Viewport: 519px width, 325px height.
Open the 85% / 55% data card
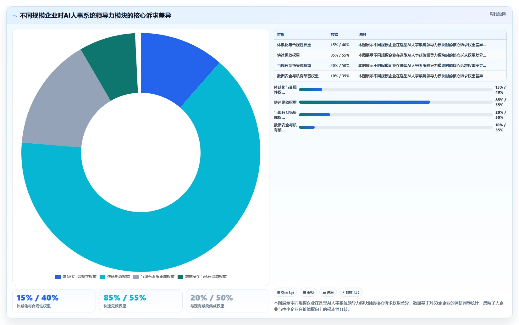tap(141, 301)
